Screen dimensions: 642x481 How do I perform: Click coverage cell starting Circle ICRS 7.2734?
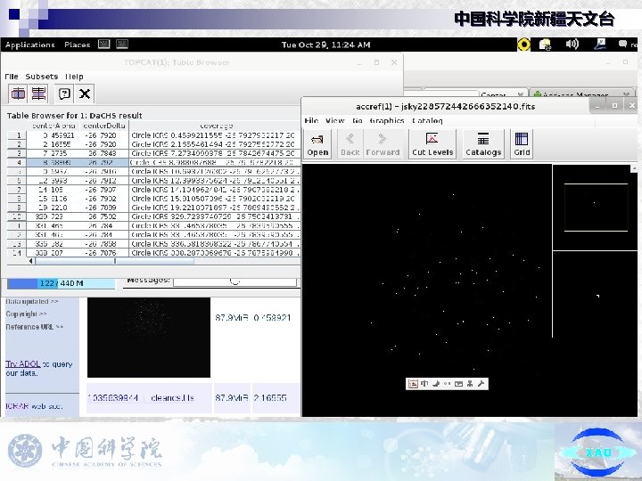[215, 153]
